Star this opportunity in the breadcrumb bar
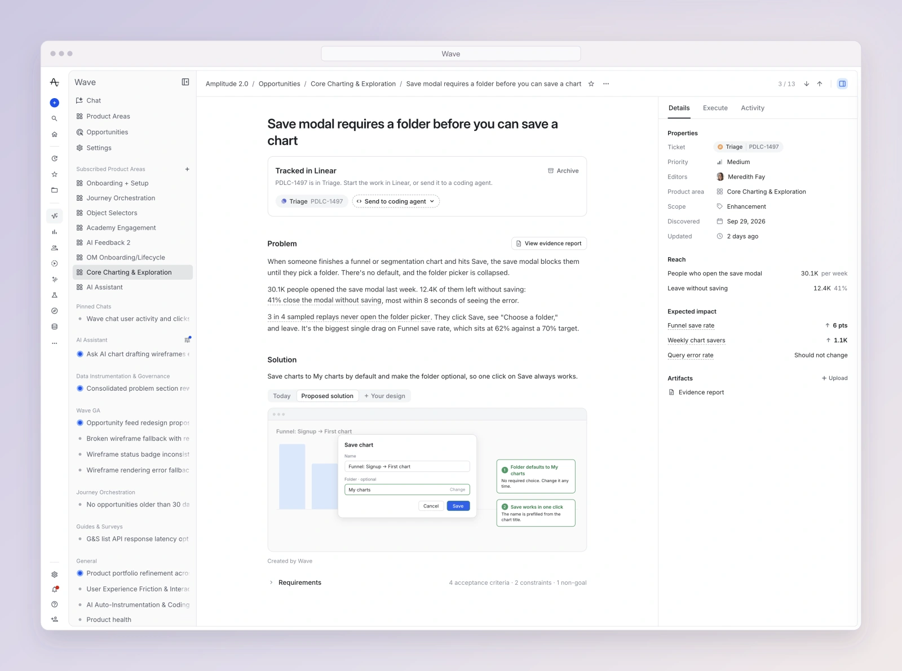902x671 pixels. pyautogui.click(x=591, y=84)
